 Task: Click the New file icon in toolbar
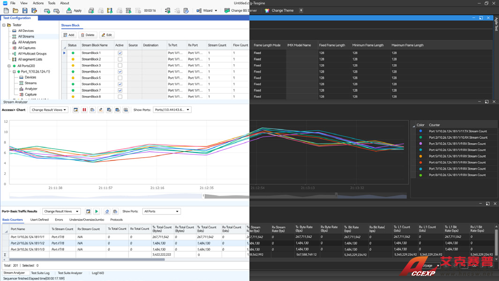pyautogui.click(x=6, y=10)
